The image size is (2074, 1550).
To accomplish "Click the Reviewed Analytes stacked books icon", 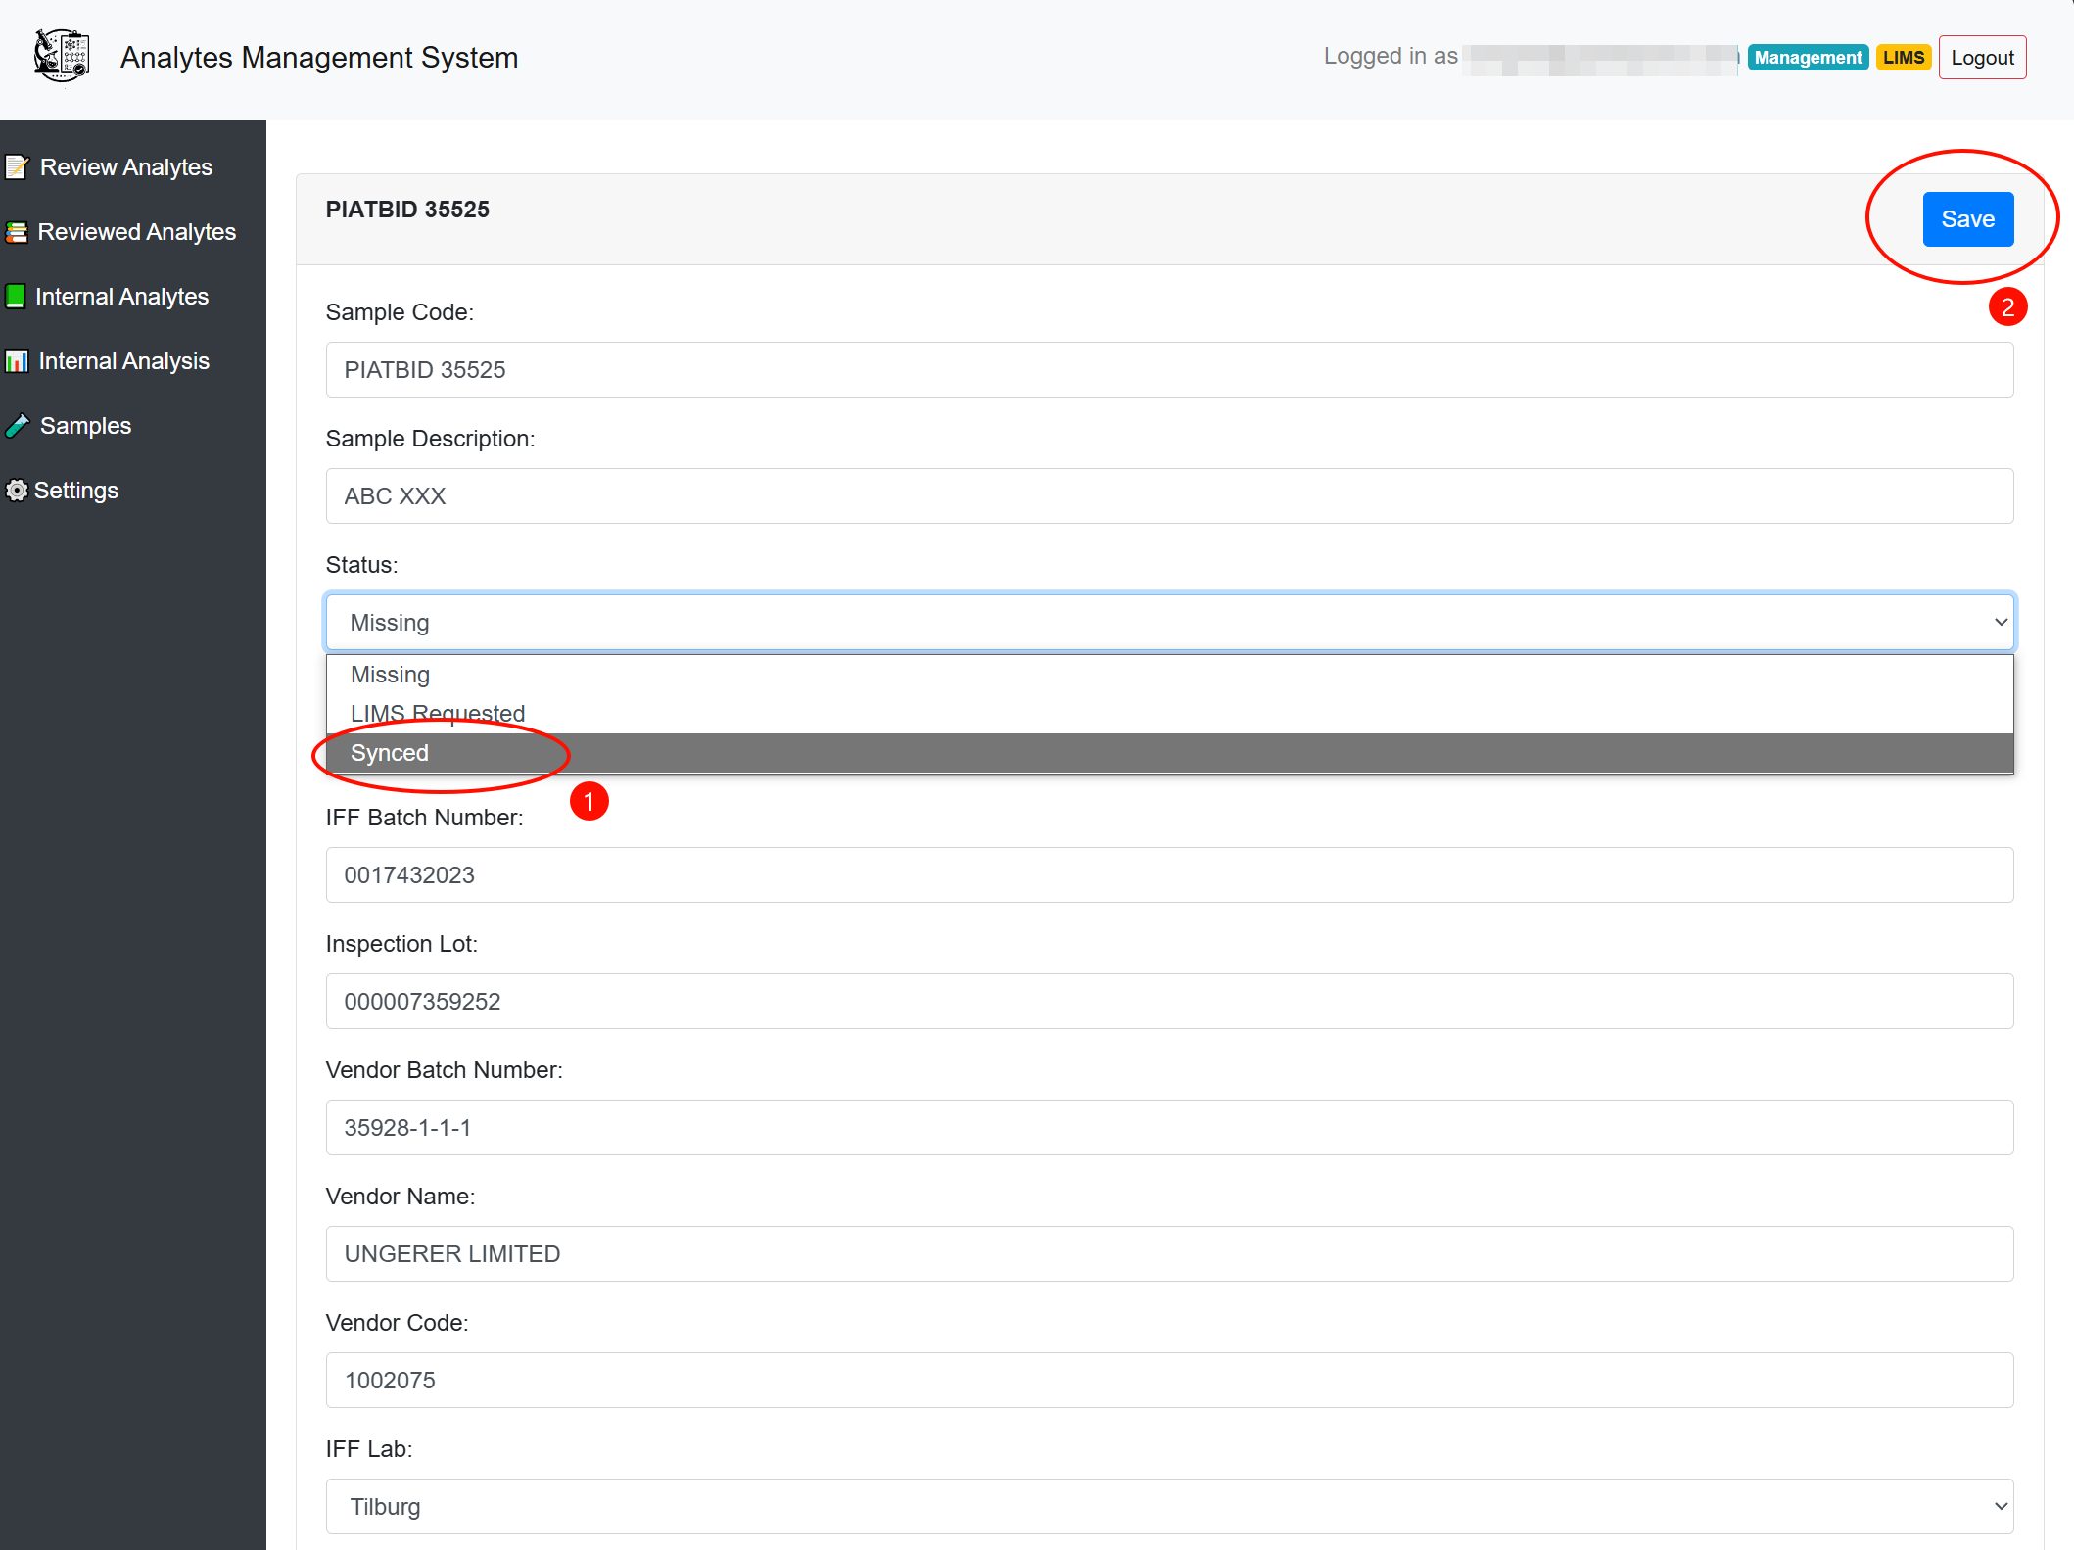I will coord(17,232).
